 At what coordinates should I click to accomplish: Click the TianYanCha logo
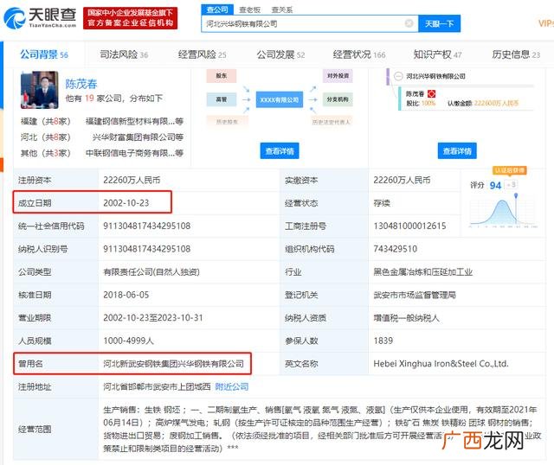pyautogui.click(x=40, y=17)
